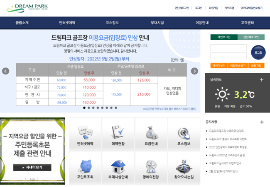Click the orange 아이디찾기 button
Screen dimensions: 270x187
(x=219, y=65)
